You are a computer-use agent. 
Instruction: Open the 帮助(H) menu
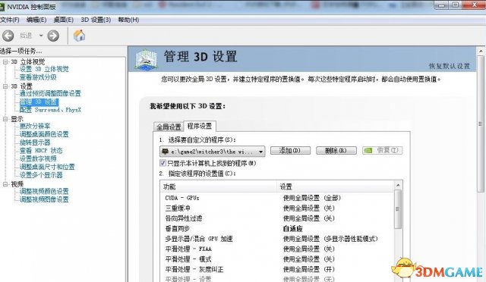128,20
